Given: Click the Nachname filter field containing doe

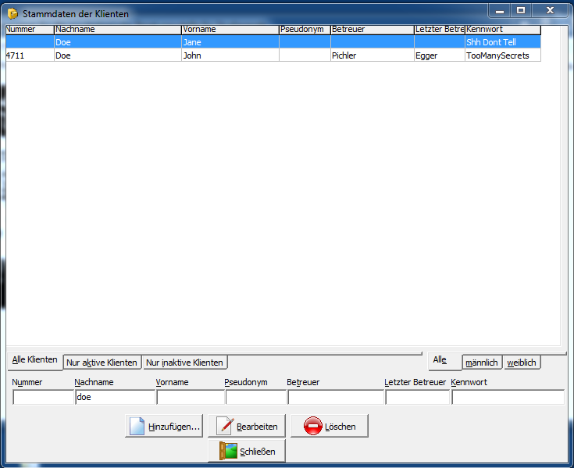Looking at the screenshot, I should click(115, 397).
